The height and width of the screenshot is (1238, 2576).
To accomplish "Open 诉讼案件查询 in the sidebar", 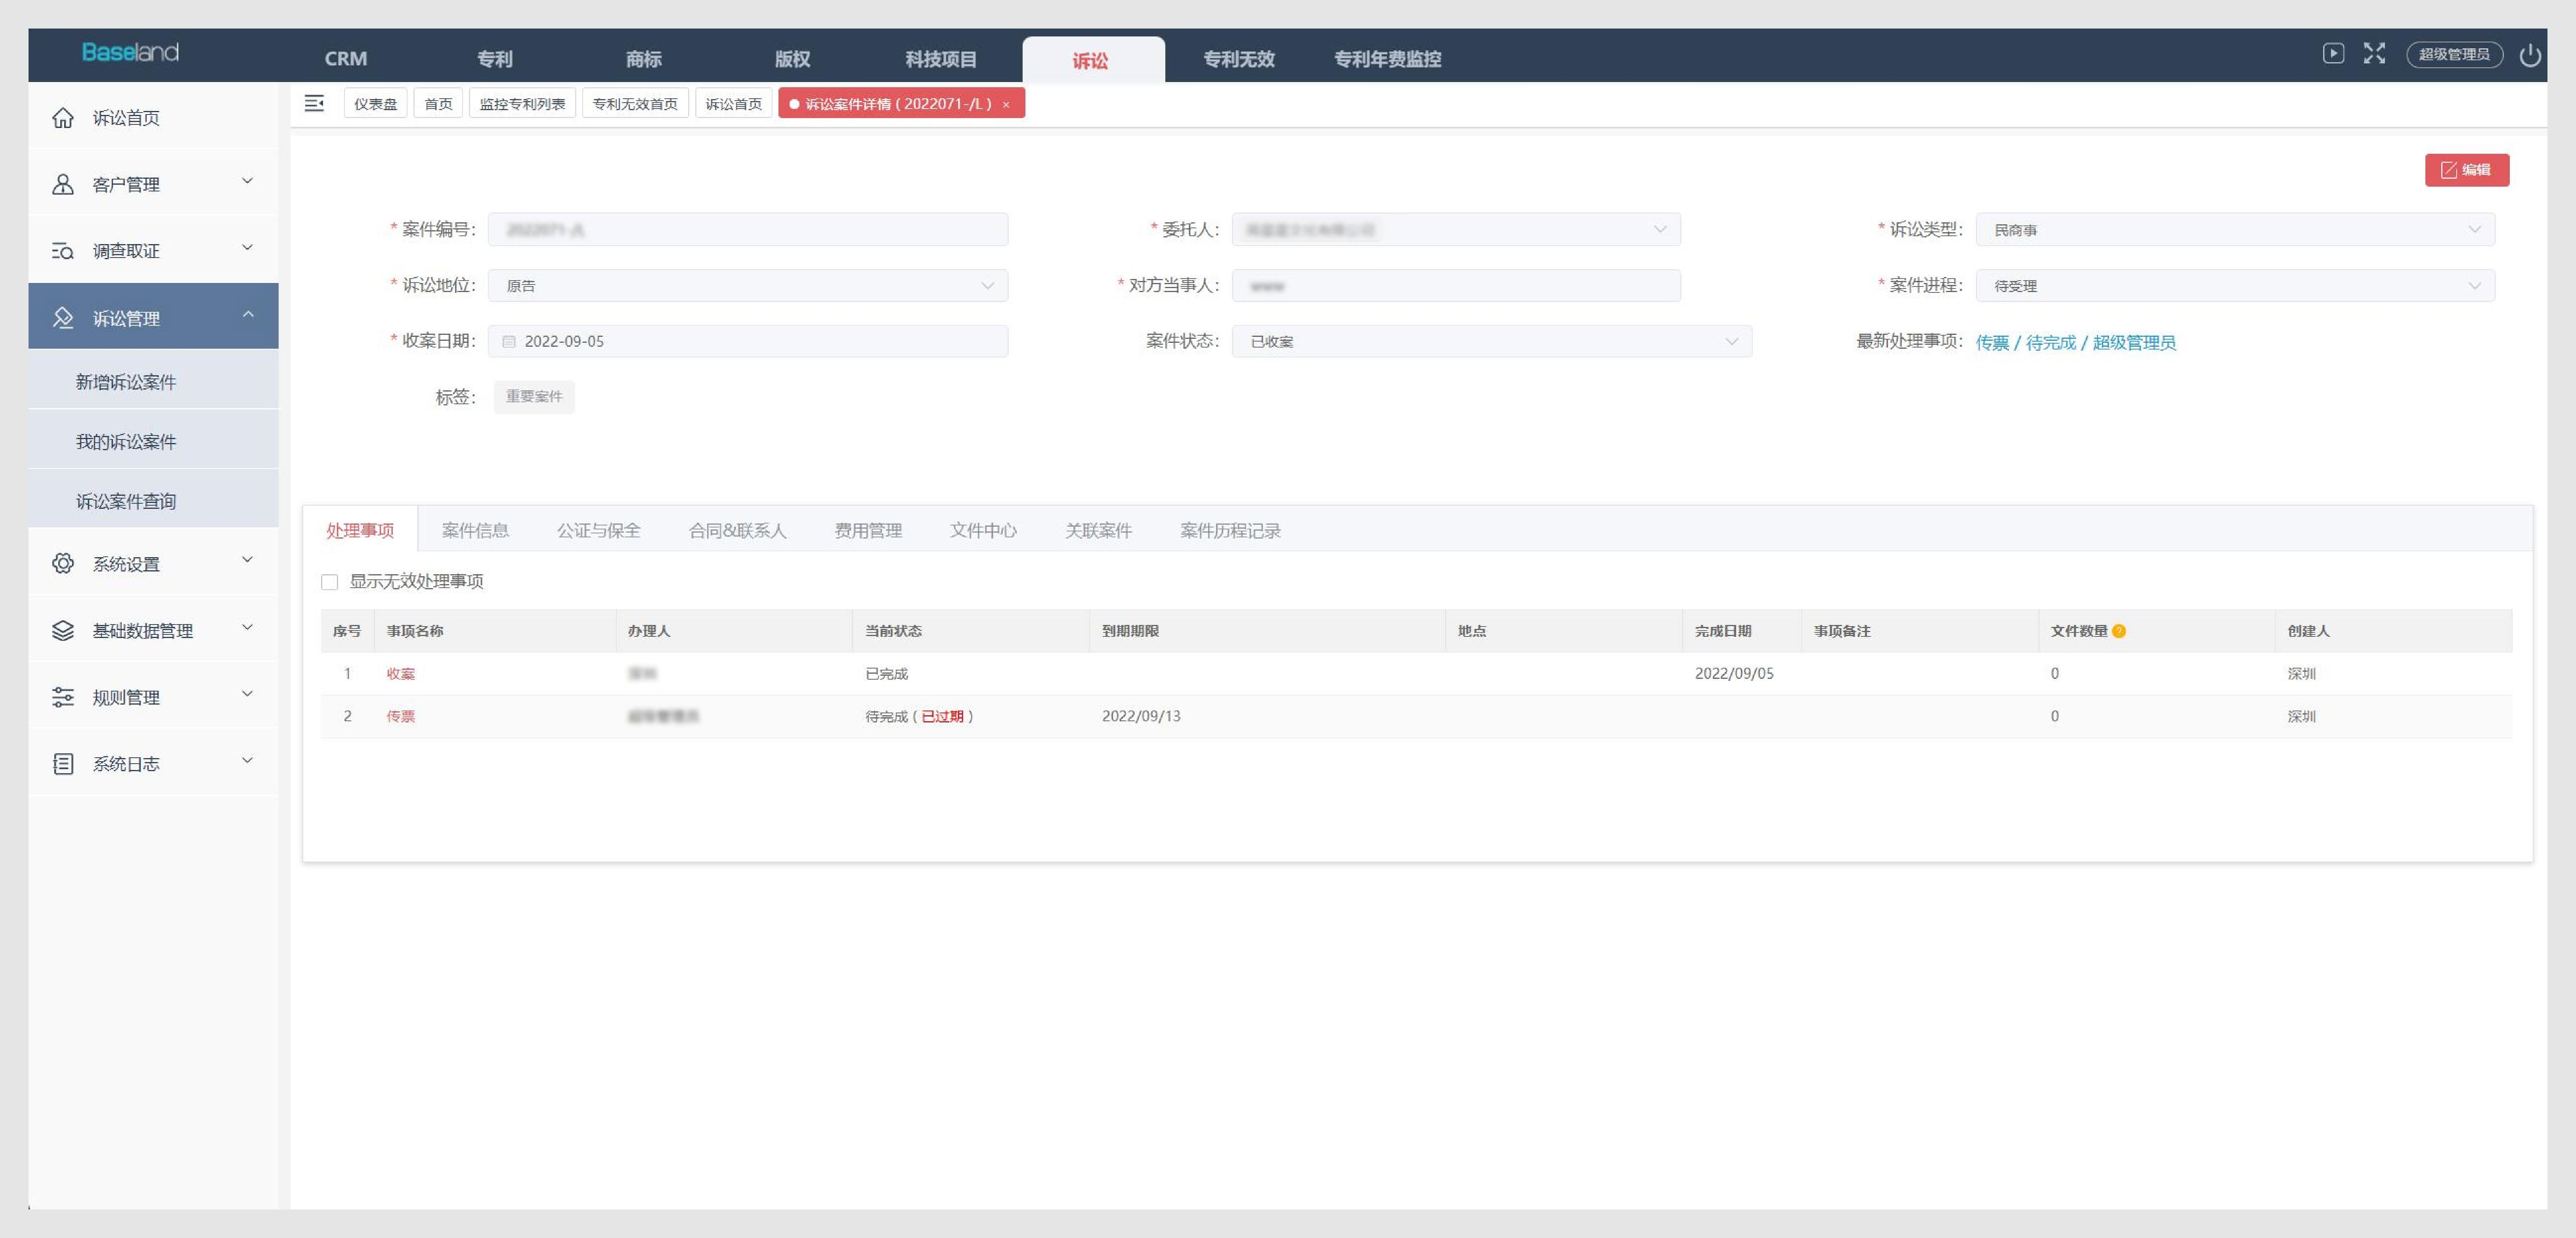I will 126,501.
